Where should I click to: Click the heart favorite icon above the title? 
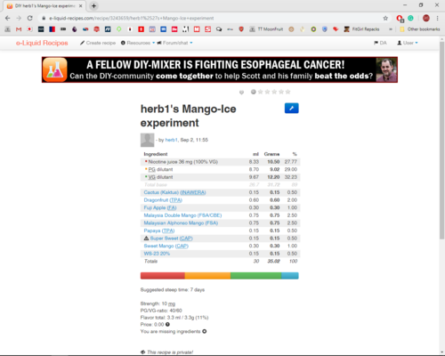[241, 93]
